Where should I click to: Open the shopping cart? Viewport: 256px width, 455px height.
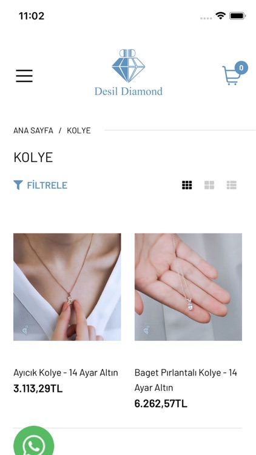point(231,75)
